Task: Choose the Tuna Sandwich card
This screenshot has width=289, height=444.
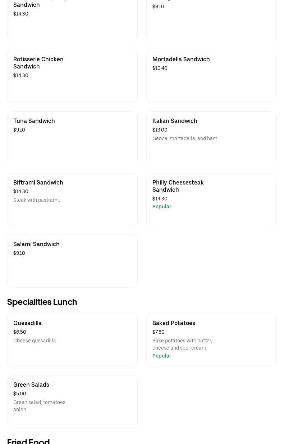Action: click(x=72, y=138)
